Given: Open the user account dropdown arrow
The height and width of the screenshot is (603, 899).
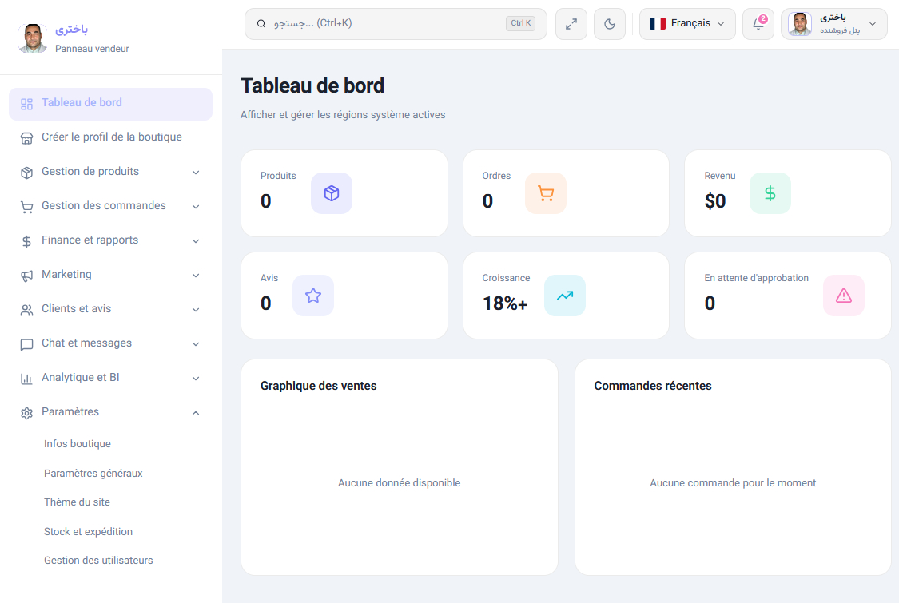Looking at the screenshot, I should pyautogui.click(x=872, y=24).
